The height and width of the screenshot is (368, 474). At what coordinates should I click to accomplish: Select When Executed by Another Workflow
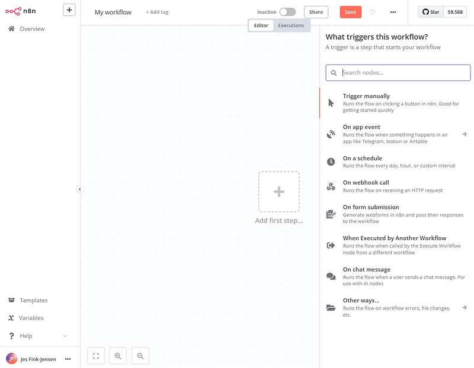click(x=396, y=245)
